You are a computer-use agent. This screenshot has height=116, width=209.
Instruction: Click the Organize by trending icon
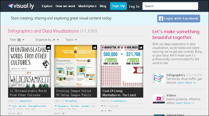point(53,40)
